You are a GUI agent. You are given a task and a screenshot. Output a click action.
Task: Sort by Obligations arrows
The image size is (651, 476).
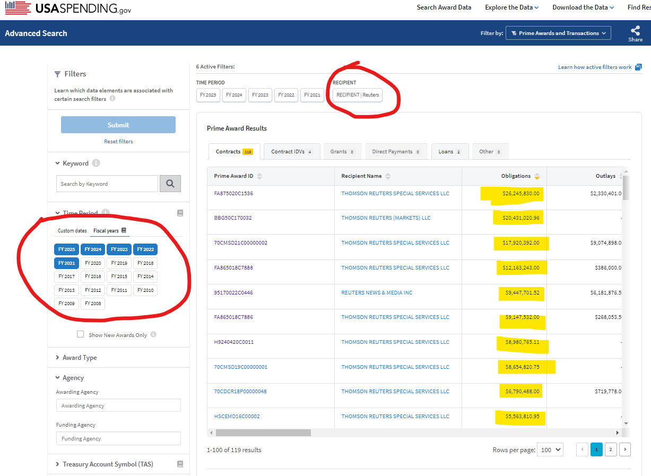(537, 176)
